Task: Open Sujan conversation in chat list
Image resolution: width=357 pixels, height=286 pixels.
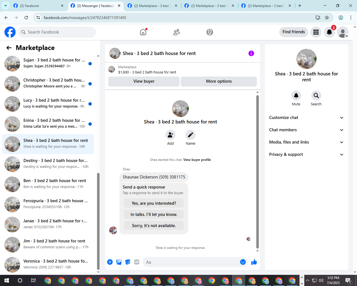Action: (48, 64)
